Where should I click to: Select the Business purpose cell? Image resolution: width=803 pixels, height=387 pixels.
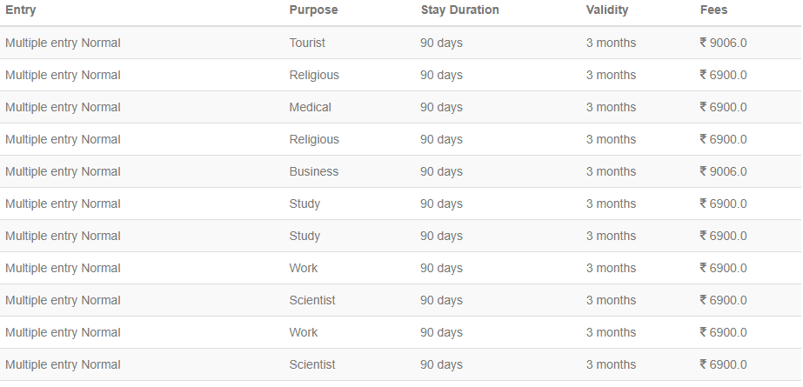click(x=314, y=172)
